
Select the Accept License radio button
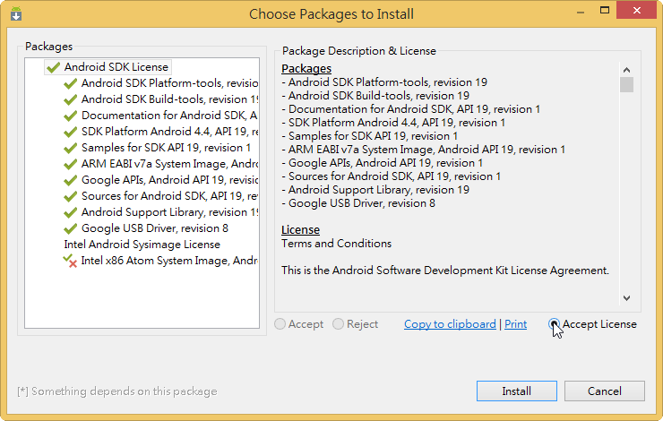554,324
